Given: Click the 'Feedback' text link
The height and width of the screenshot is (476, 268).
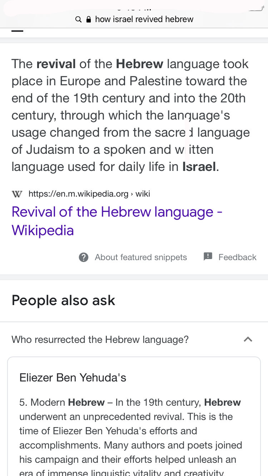Looking at the screenshot, I should click(237, 257).
